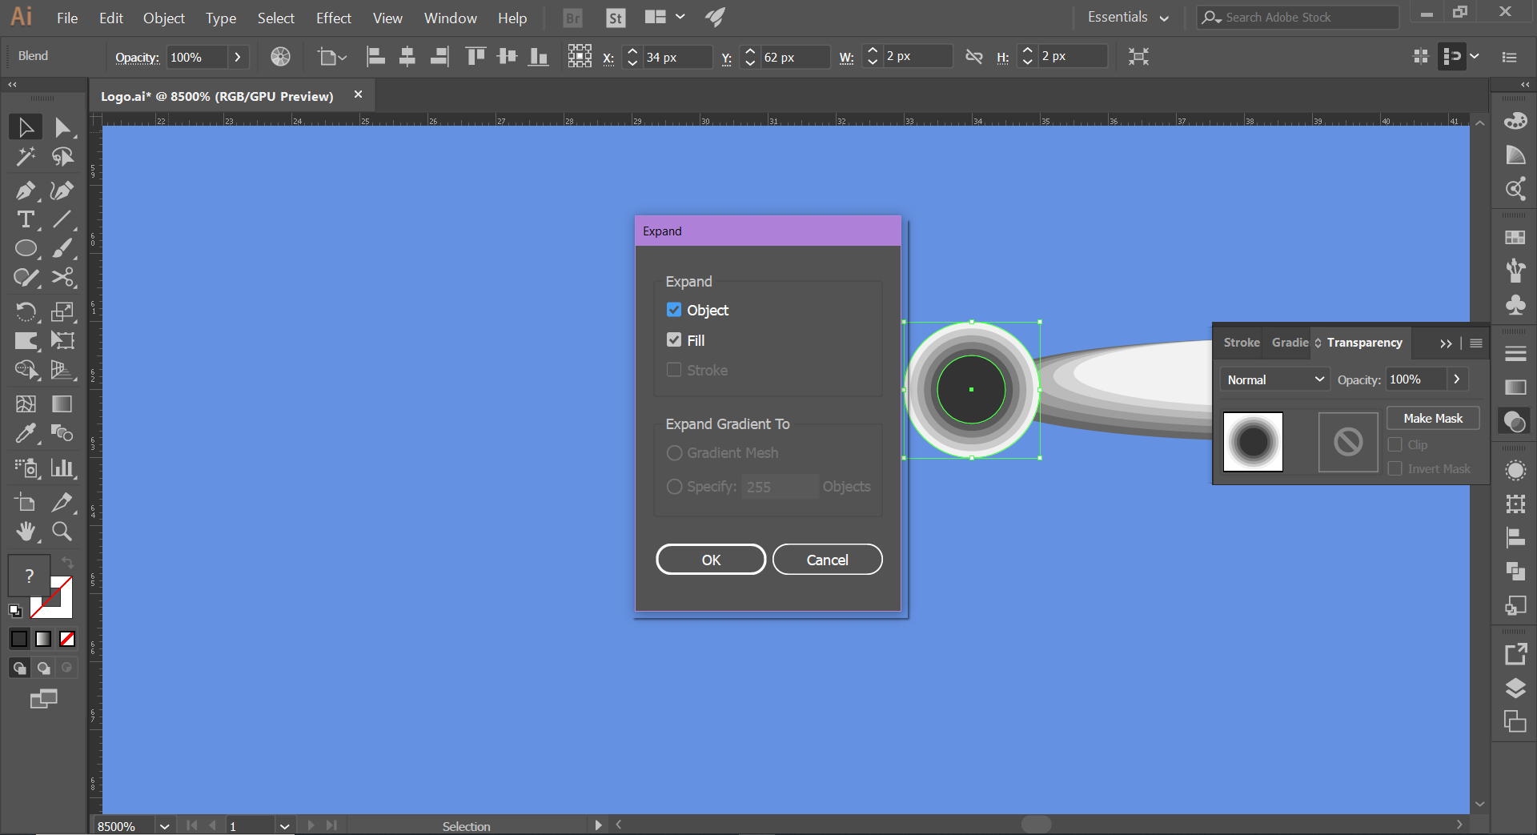The image size is (1537, 835).
Task: Open the Window menu
Action: tap(451, 18)
